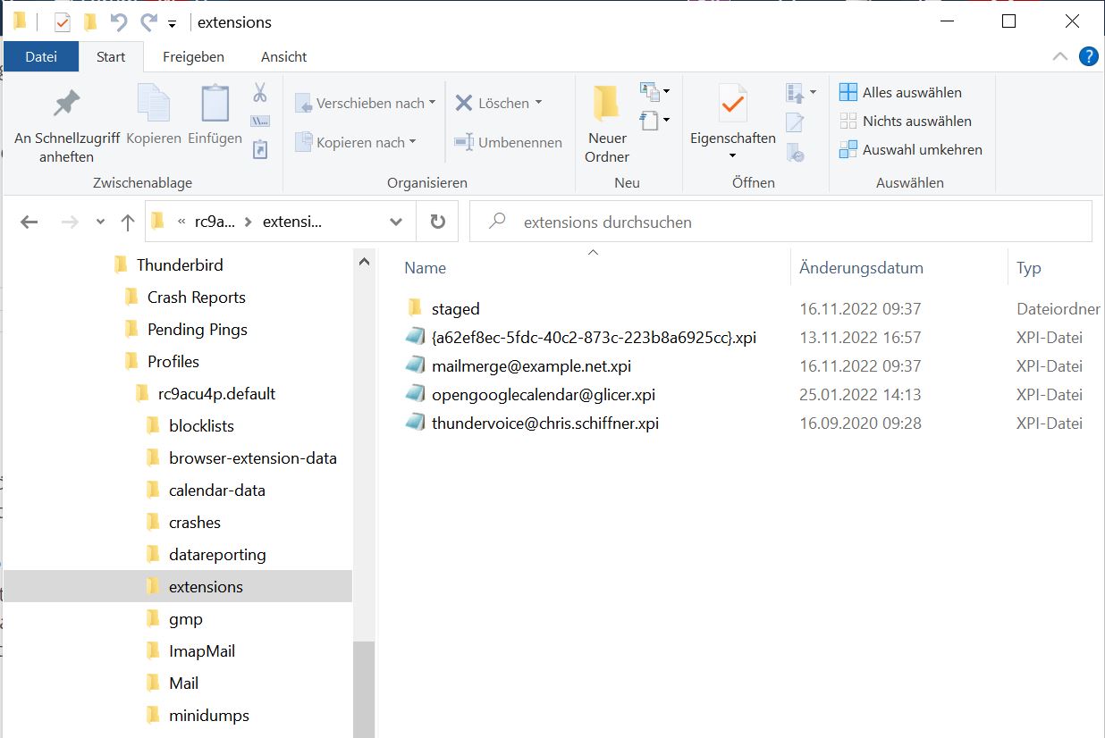Click the rc9a... breadcrumb in address bar
Screen dimensions: 1105x738
pos(215,222)
